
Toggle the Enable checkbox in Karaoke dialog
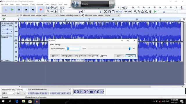point(101,56)
